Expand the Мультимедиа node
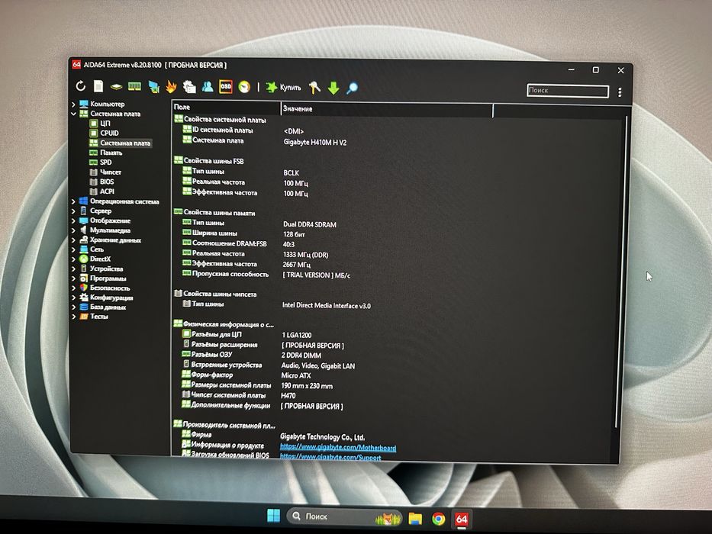Image resolution: width=712 pixels, height=534 pixels. pos(73,230)
